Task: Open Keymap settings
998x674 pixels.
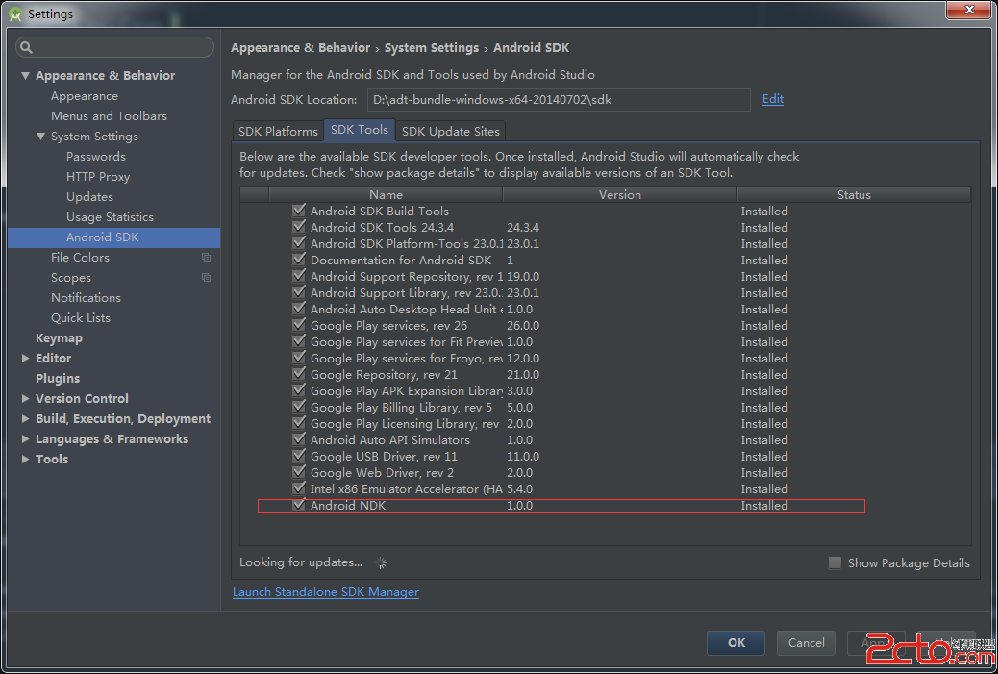Action: tap(59, 338)
